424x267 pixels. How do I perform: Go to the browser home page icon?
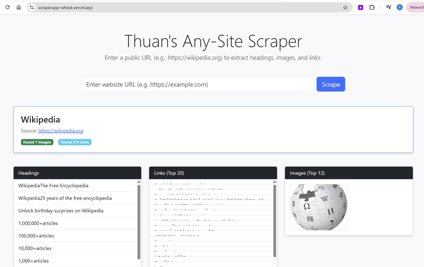point(19,7)
